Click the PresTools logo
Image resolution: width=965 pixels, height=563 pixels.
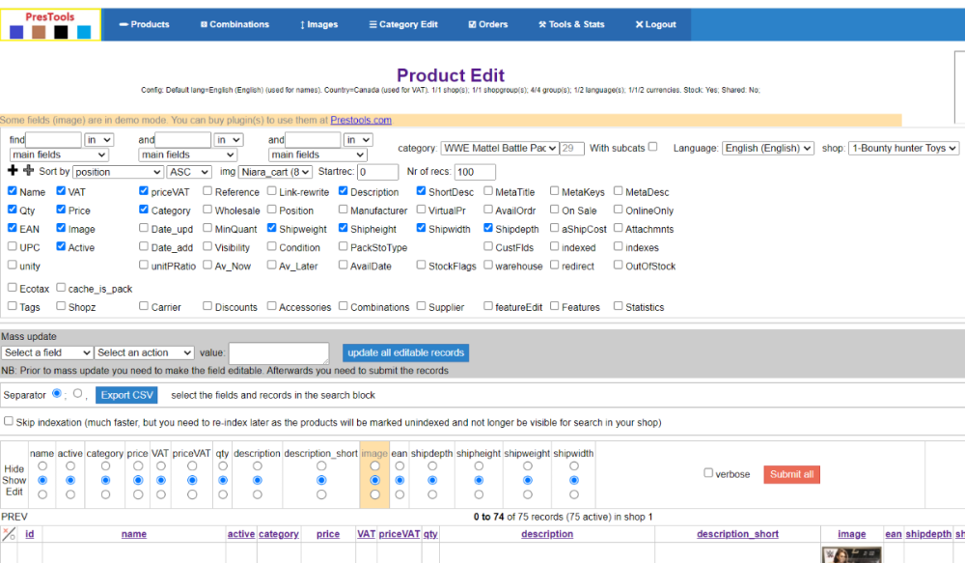(50, 24)
